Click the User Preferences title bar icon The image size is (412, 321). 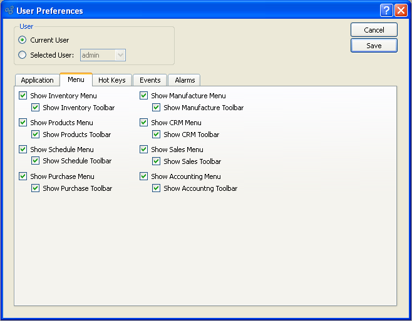[x=9, y=11]
